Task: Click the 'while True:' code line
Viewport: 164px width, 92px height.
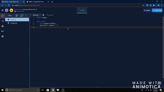Action: coord(41,21)
